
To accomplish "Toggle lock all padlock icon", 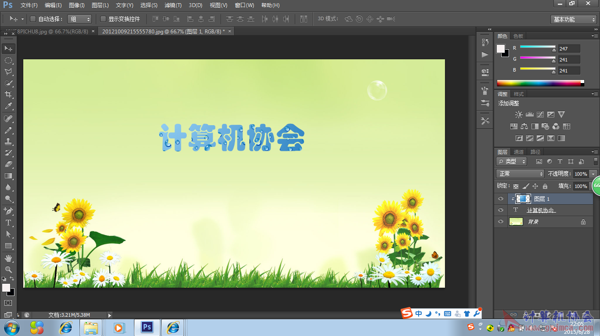I will click(x=545, y=186).
